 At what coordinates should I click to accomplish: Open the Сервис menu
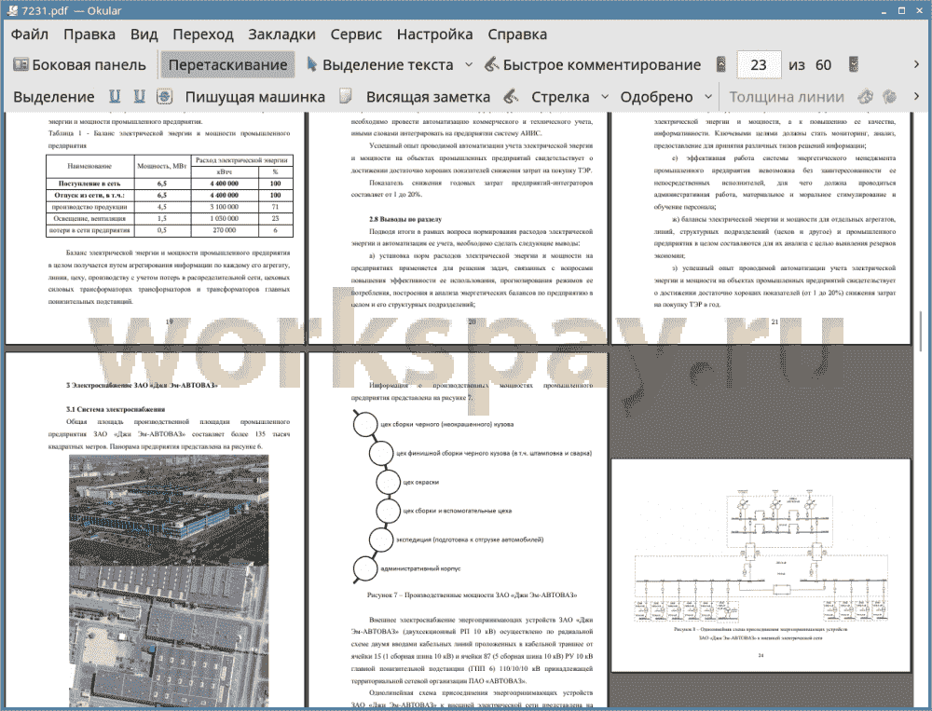pyautogui.click(x=356, y=34)
